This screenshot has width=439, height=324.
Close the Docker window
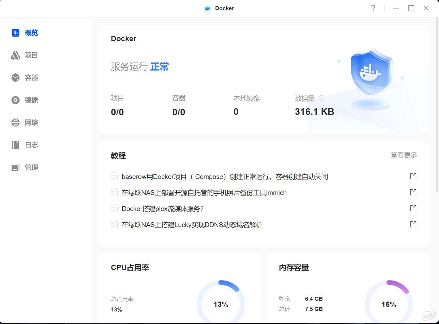(426, 8)
